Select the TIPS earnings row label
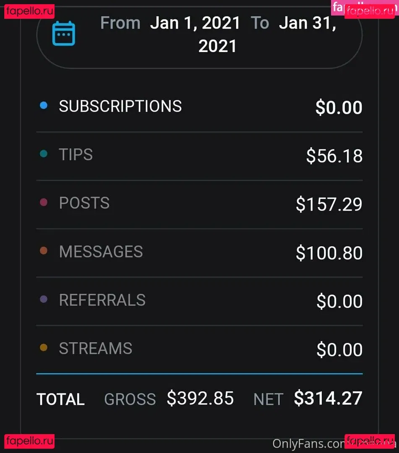The height and width of the screenshot is (453, 399). (x=76, y=154)
